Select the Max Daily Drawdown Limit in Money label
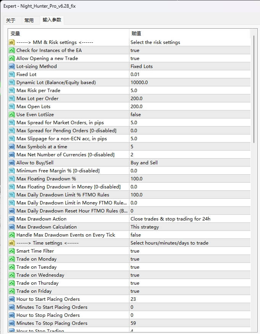Viewport: 260px width, 334px height. click(71, 203)
